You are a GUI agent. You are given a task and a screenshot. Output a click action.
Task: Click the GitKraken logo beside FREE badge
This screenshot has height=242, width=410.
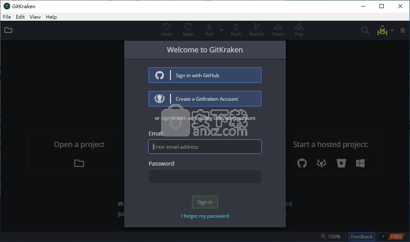pyautogui.click(x=383, y=236)
